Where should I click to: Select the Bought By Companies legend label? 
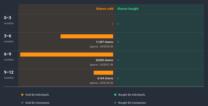click(x=132, y=103)
